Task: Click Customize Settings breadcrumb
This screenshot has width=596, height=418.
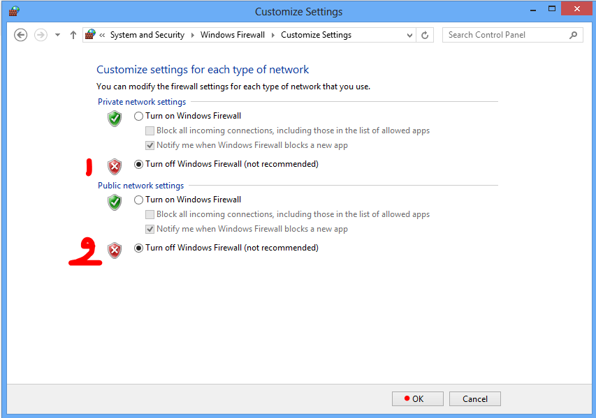Action: click(x=316, y=35)
